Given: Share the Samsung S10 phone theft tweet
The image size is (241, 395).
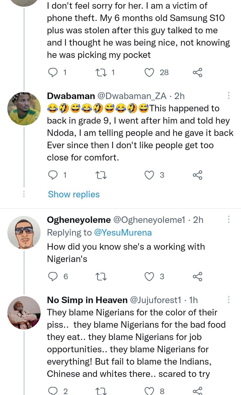Looking at the screenshot, I should [197, 72].
